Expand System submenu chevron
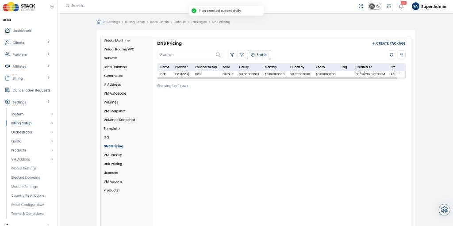The width and height of the screenshot is (453, 226). 52,114
